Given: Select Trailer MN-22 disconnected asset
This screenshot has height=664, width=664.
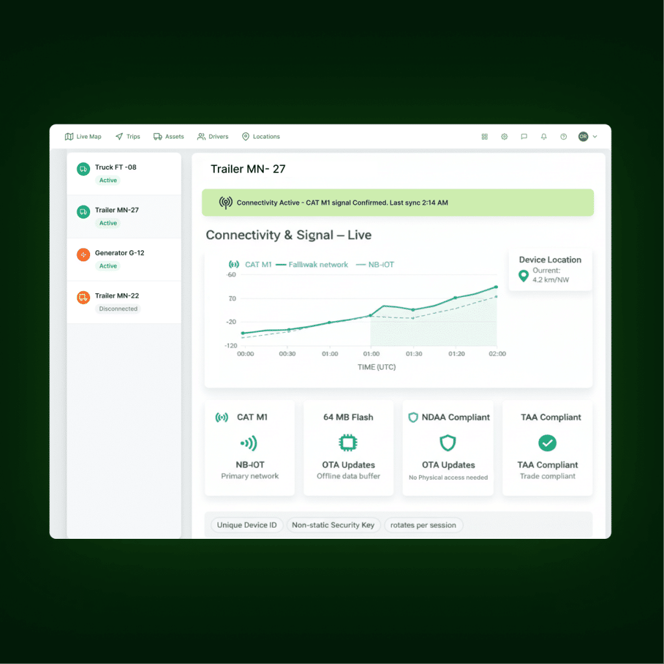Looking at the screenshot, I should click(x=124, y=302).
